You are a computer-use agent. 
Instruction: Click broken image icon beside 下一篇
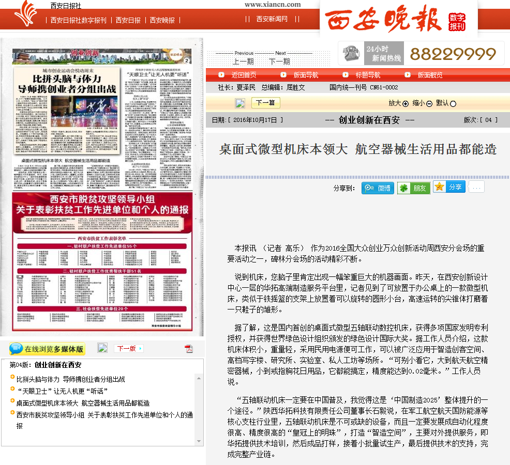[x=240, y=103]
